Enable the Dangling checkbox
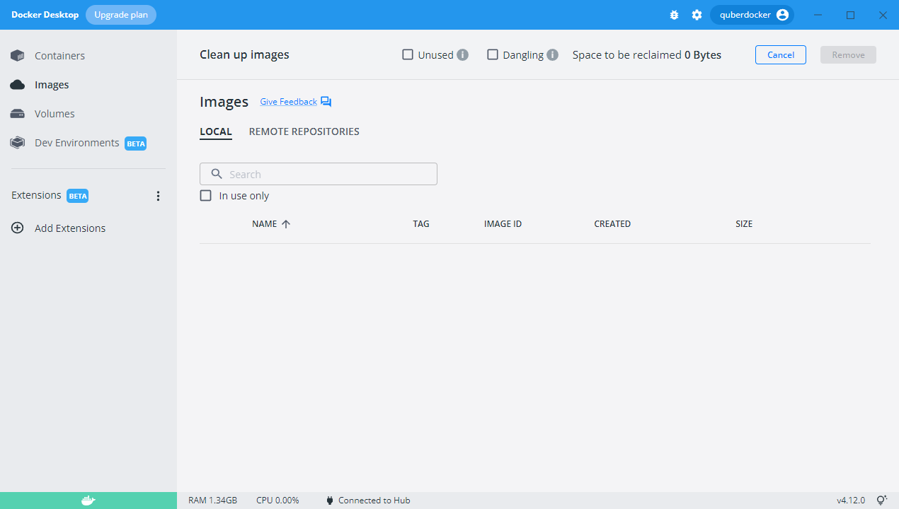The height and width of the screenshot is (509, 899). coord(493,54)
